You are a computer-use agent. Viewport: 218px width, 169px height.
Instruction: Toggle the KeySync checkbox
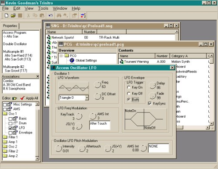[x=149, y=104]
